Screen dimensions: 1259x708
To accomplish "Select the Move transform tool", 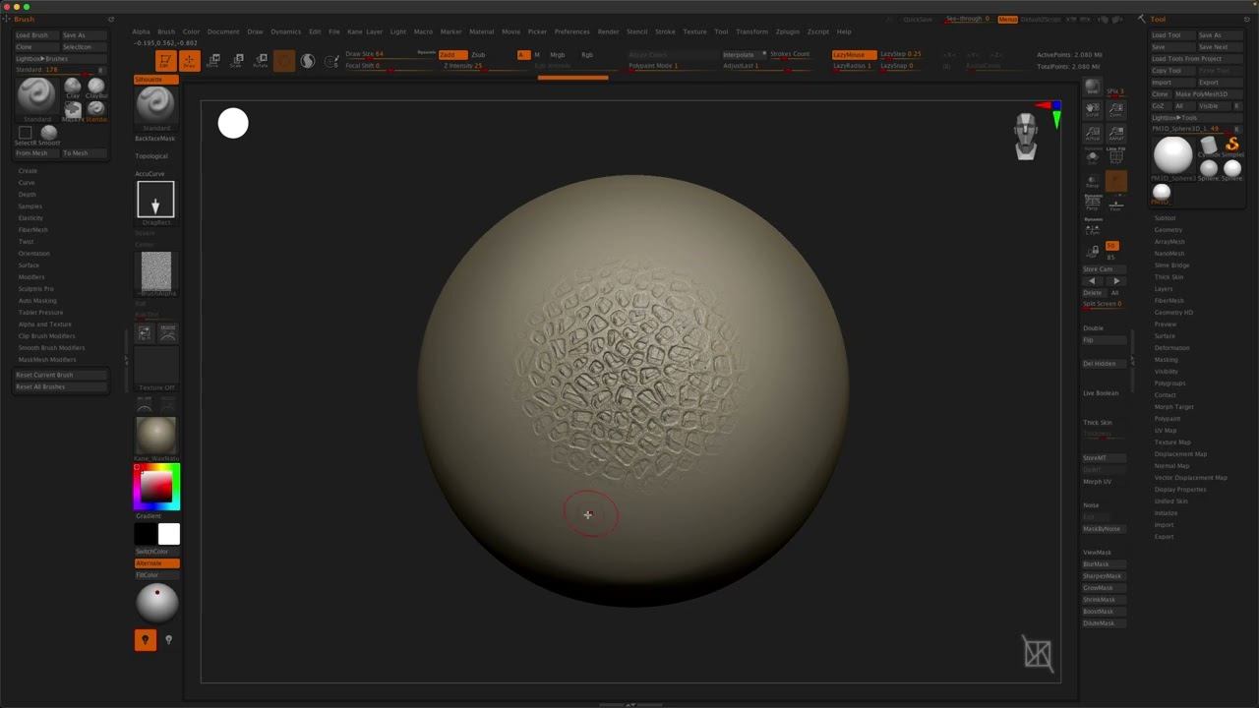I will pos(213,61).
